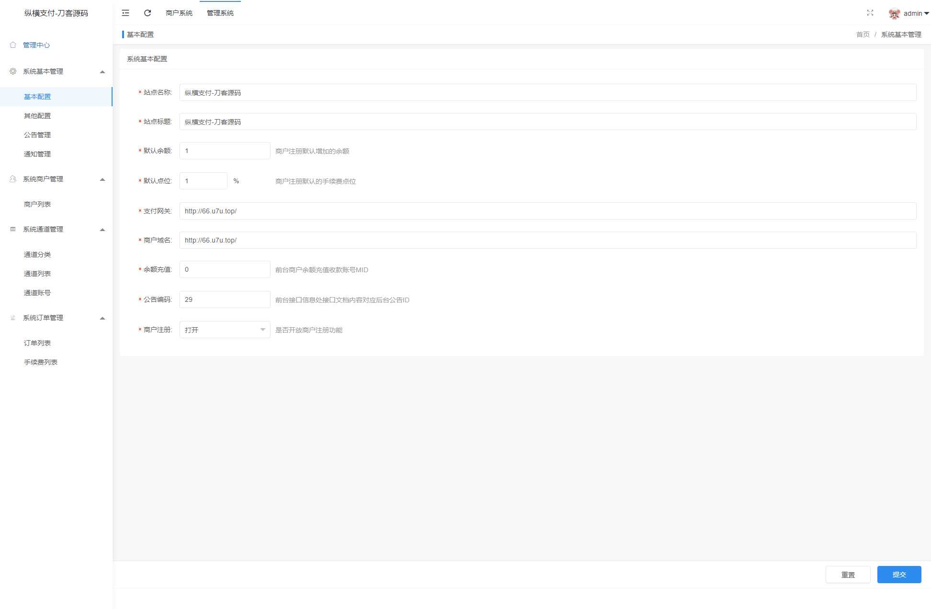
Task: Click into the 商户域名 URL field
Action: (x=548, y=240)
